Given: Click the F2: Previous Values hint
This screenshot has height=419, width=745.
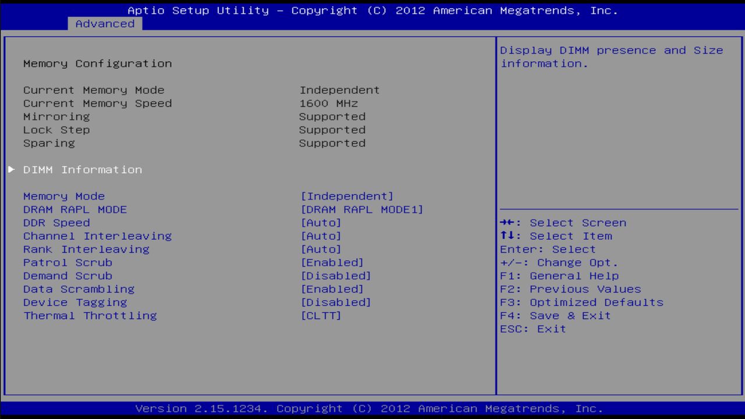Looking at the screenshot, I should (570, 289).
